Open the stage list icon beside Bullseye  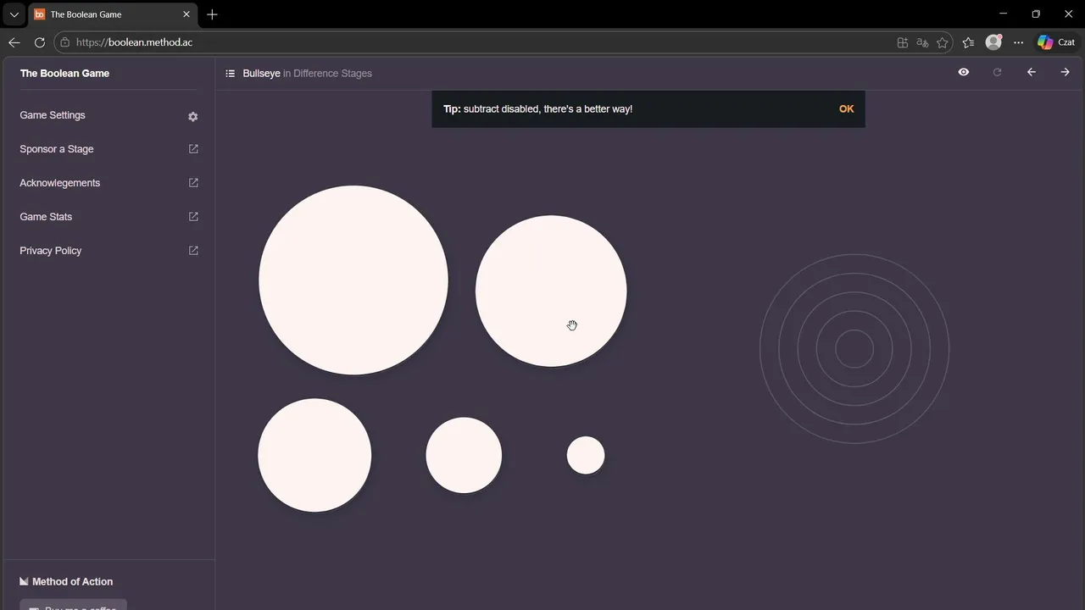[x=230, y=74]
